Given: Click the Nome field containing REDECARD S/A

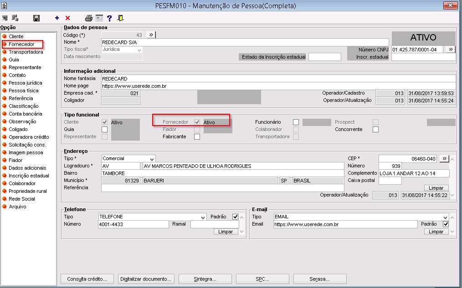Looking at the screenshot, I should pos(245,42).
